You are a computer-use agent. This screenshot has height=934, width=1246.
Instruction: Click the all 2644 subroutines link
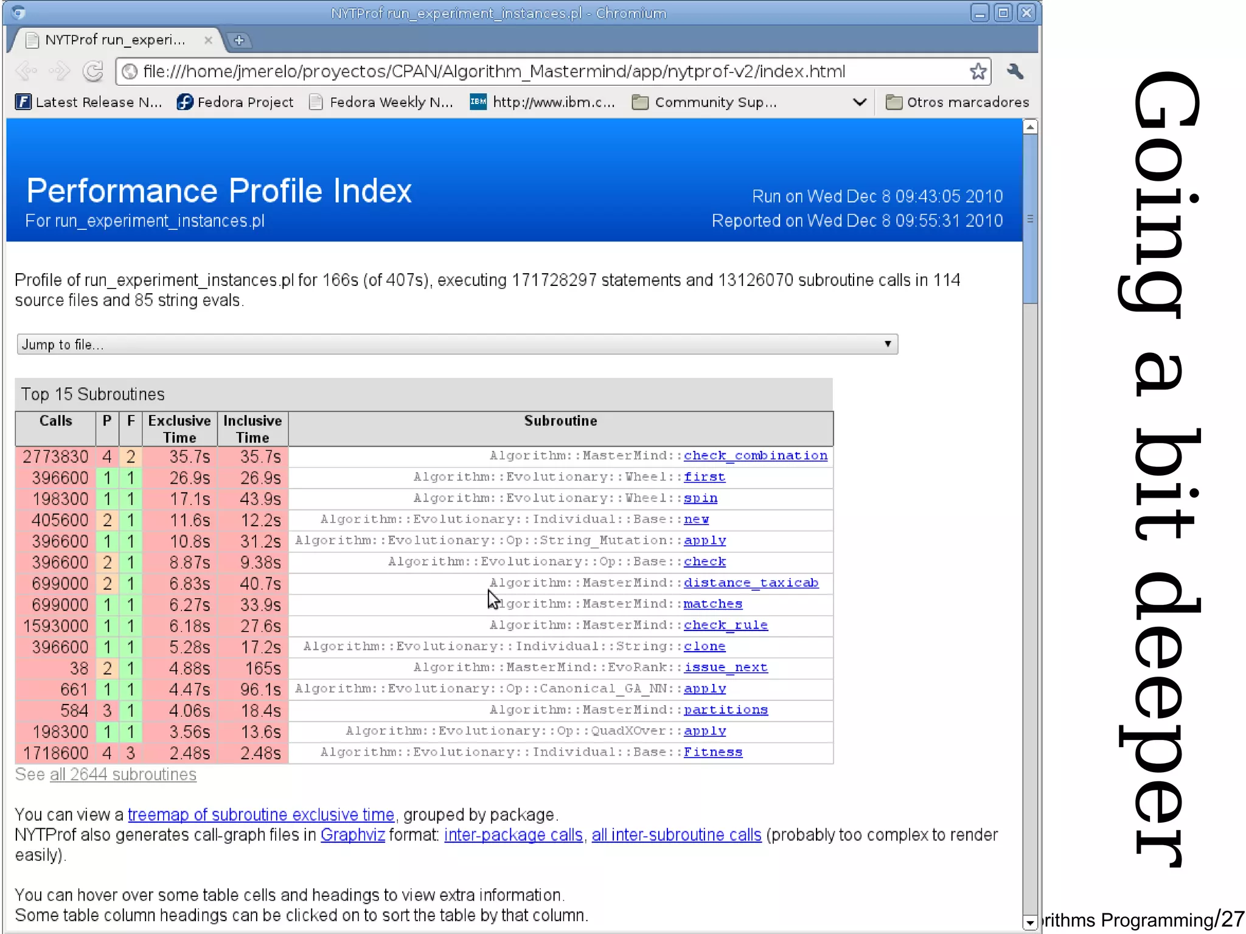123,775
